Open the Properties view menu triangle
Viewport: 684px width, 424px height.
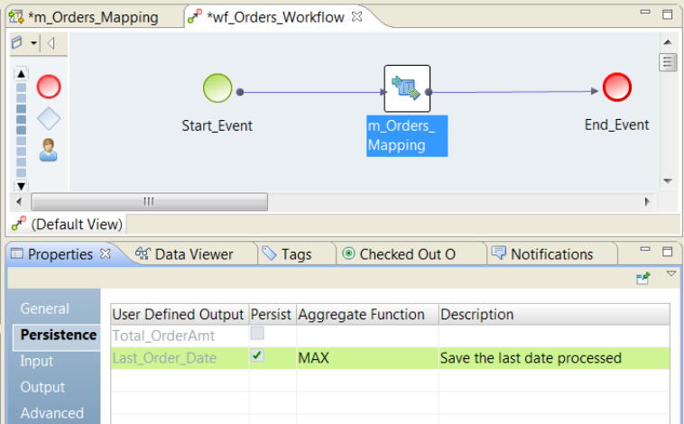tap(670, 274)
